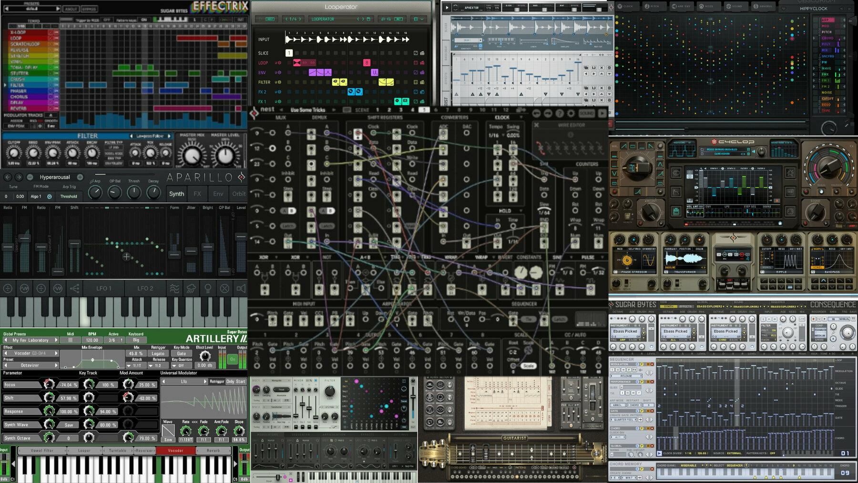Click the Big keyboard button in Artillery
This screenshot has width=858, height=483.
136,340
